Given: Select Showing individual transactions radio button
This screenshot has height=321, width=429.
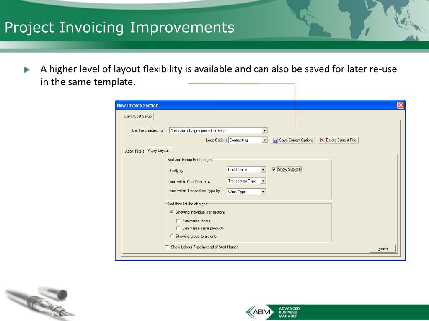Looking at the screenshot, I should tap(172, 212).
